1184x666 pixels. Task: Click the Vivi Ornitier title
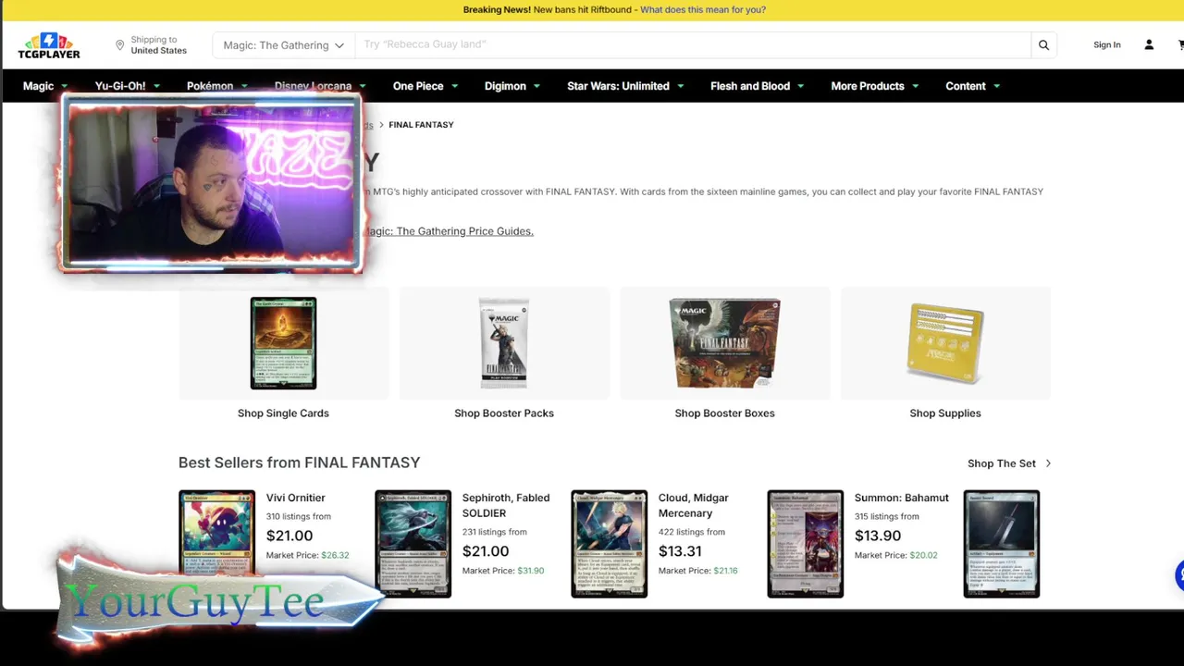pyautogui.click(x=296, y=498)
